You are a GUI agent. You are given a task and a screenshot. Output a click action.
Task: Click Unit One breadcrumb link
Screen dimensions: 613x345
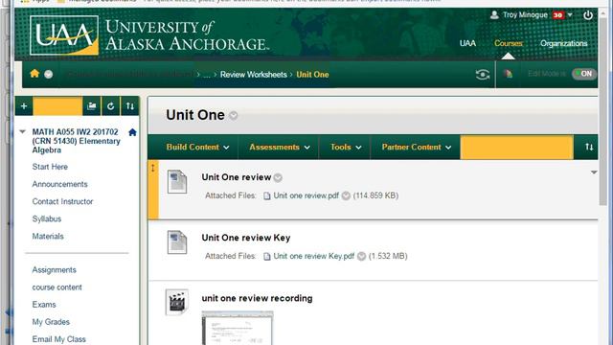(x=312, y=75)
